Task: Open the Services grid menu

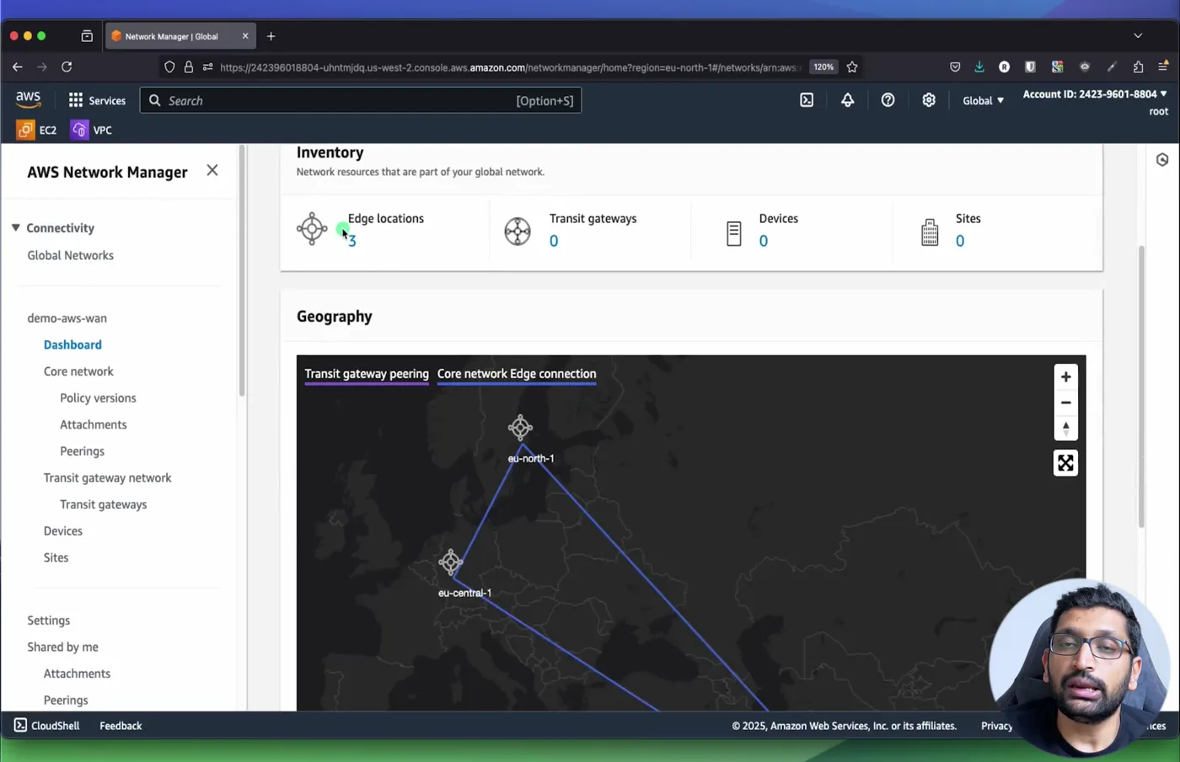Action: click(x=97, y=100)
